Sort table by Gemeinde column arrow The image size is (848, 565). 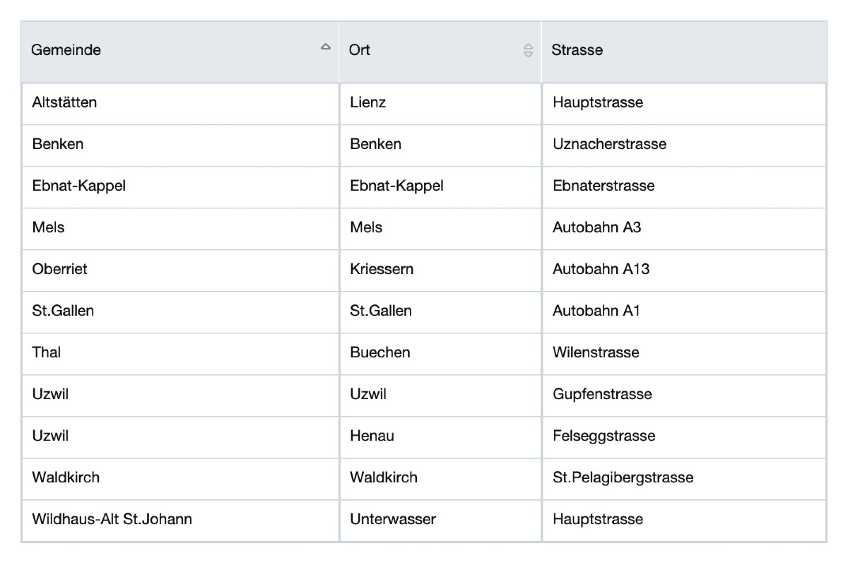[325, 47]
